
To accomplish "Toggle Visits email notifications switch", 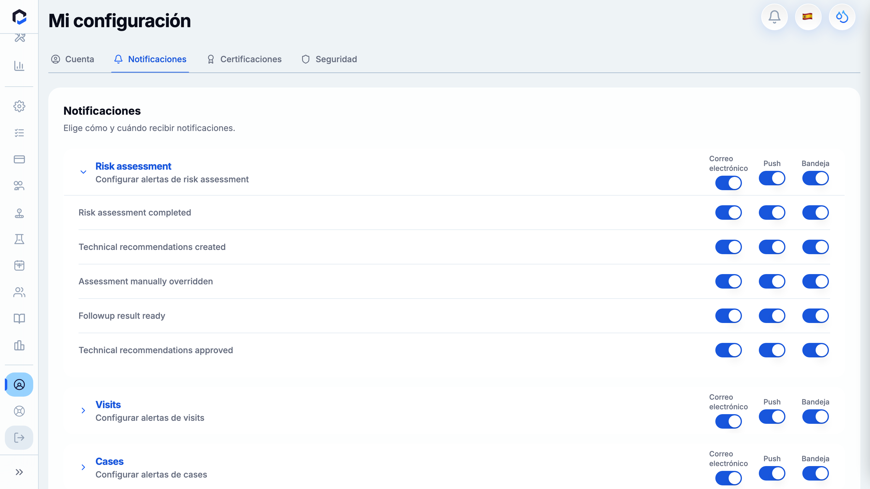I will click(729, 421).
